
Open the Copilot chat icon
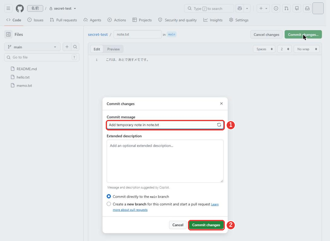(x=240, y=8)
